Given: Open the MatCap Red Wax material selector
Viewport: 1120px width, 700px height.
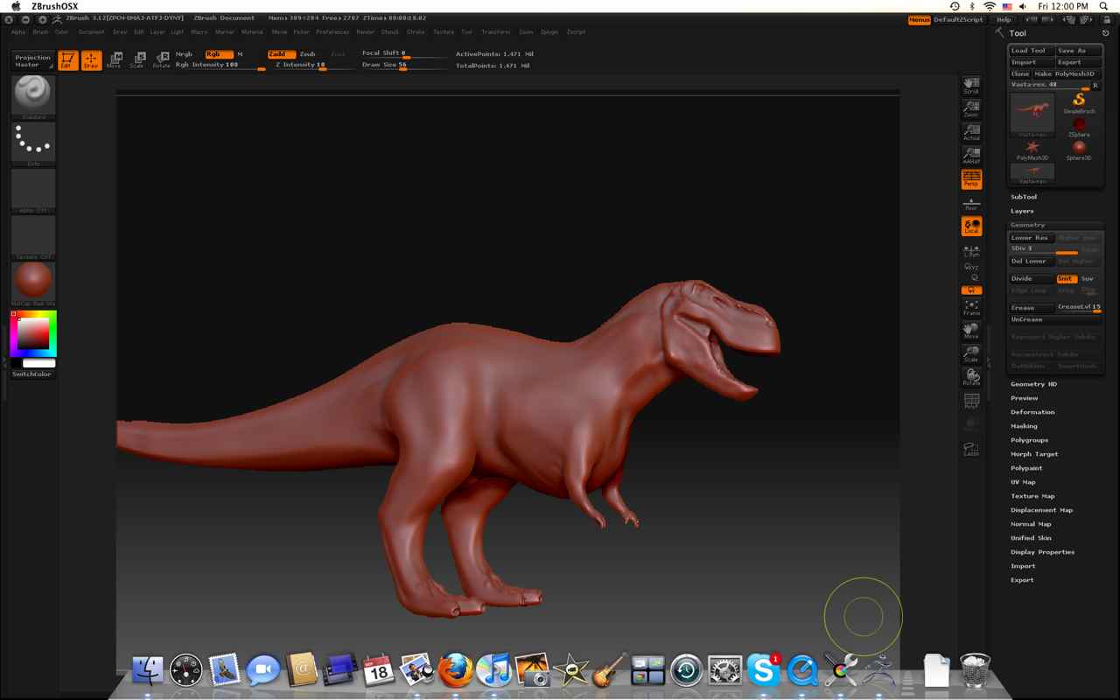Looking at the screenshot, I should pyautogui.click(x=33, y=283).
